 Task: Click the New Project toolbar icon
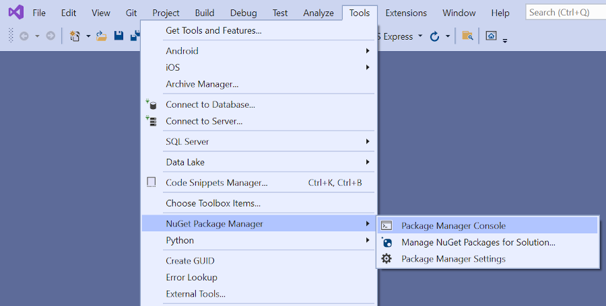coord(75,36)
